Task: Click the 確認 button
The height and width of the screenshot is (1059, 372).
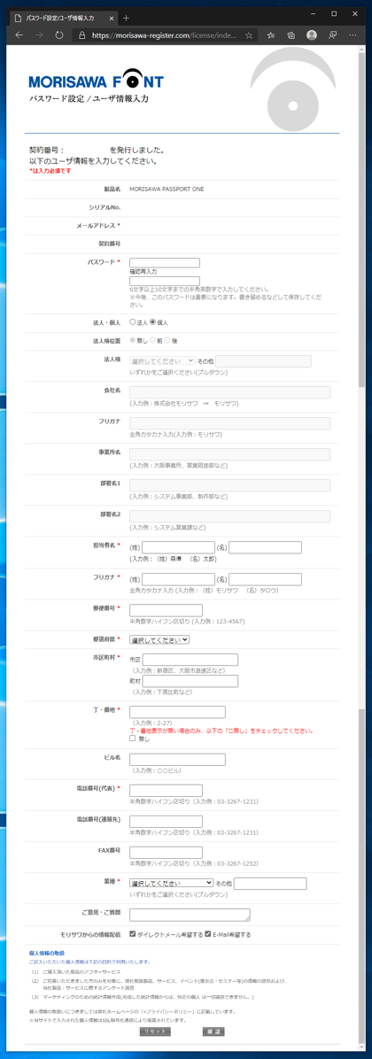Action: tap(213, 1032)
